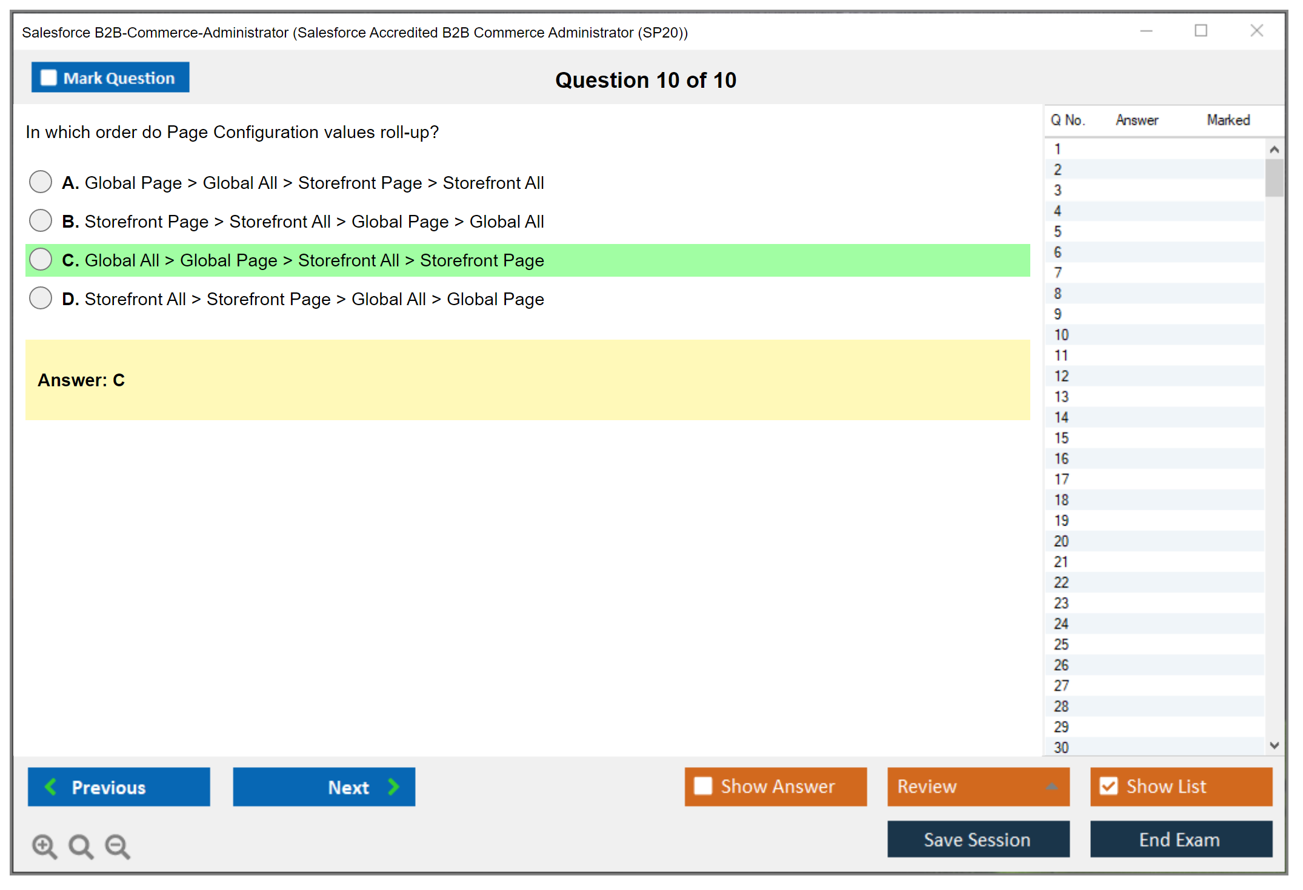The image size is (1303, 890).
Task: Click the Save Session button
Action: pos(978,839)
